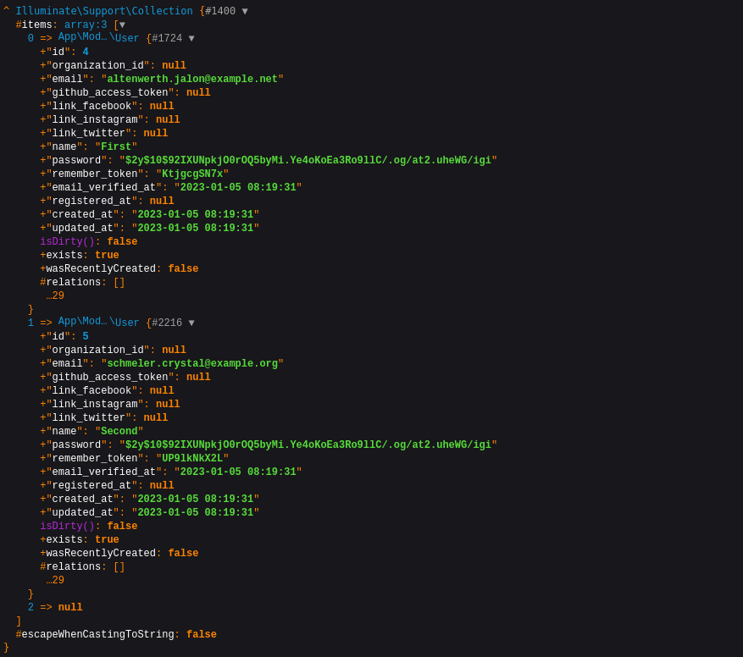Click the #1724 object reference id
This screenshot has width=743, height=657.
(x=167, y=39)
